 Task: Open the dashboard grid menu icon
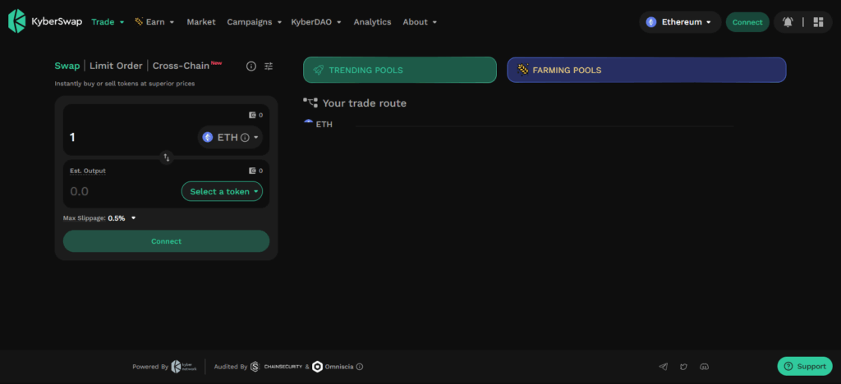(817, 22)
